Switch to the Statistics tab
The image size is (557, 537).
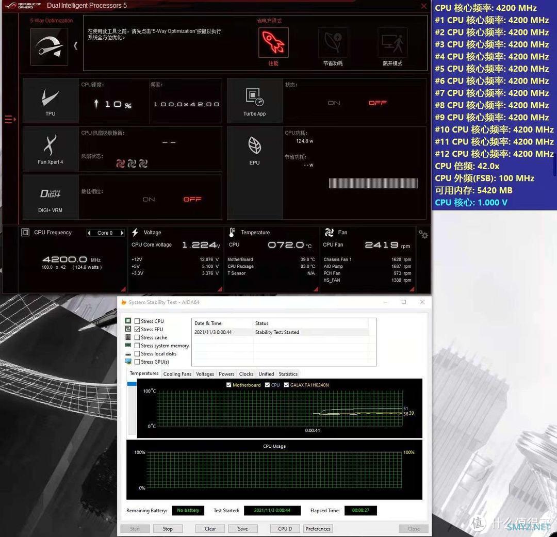(288, 374)
